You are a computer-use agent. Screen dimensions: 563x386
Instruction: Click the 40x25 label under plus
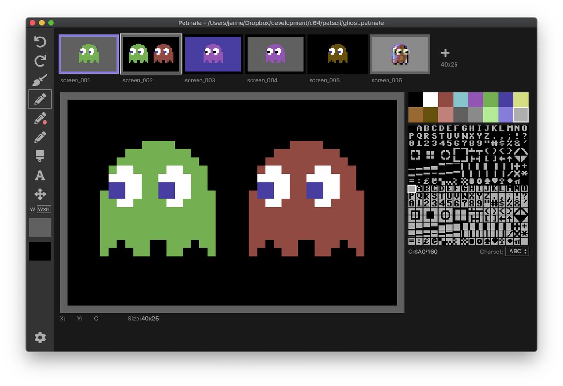point(449,64)
